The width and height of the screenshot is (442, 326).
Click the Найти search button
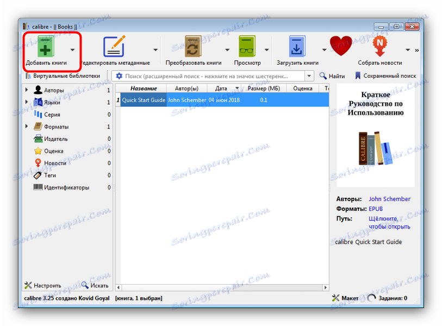point(332,76)
